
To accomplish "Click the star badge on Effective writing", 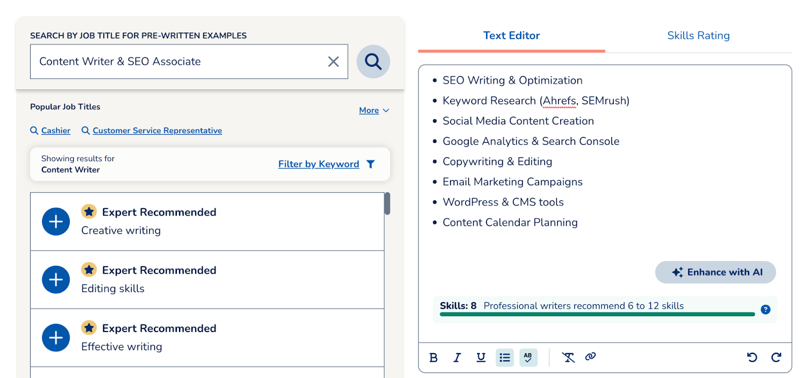I will 89,328.
